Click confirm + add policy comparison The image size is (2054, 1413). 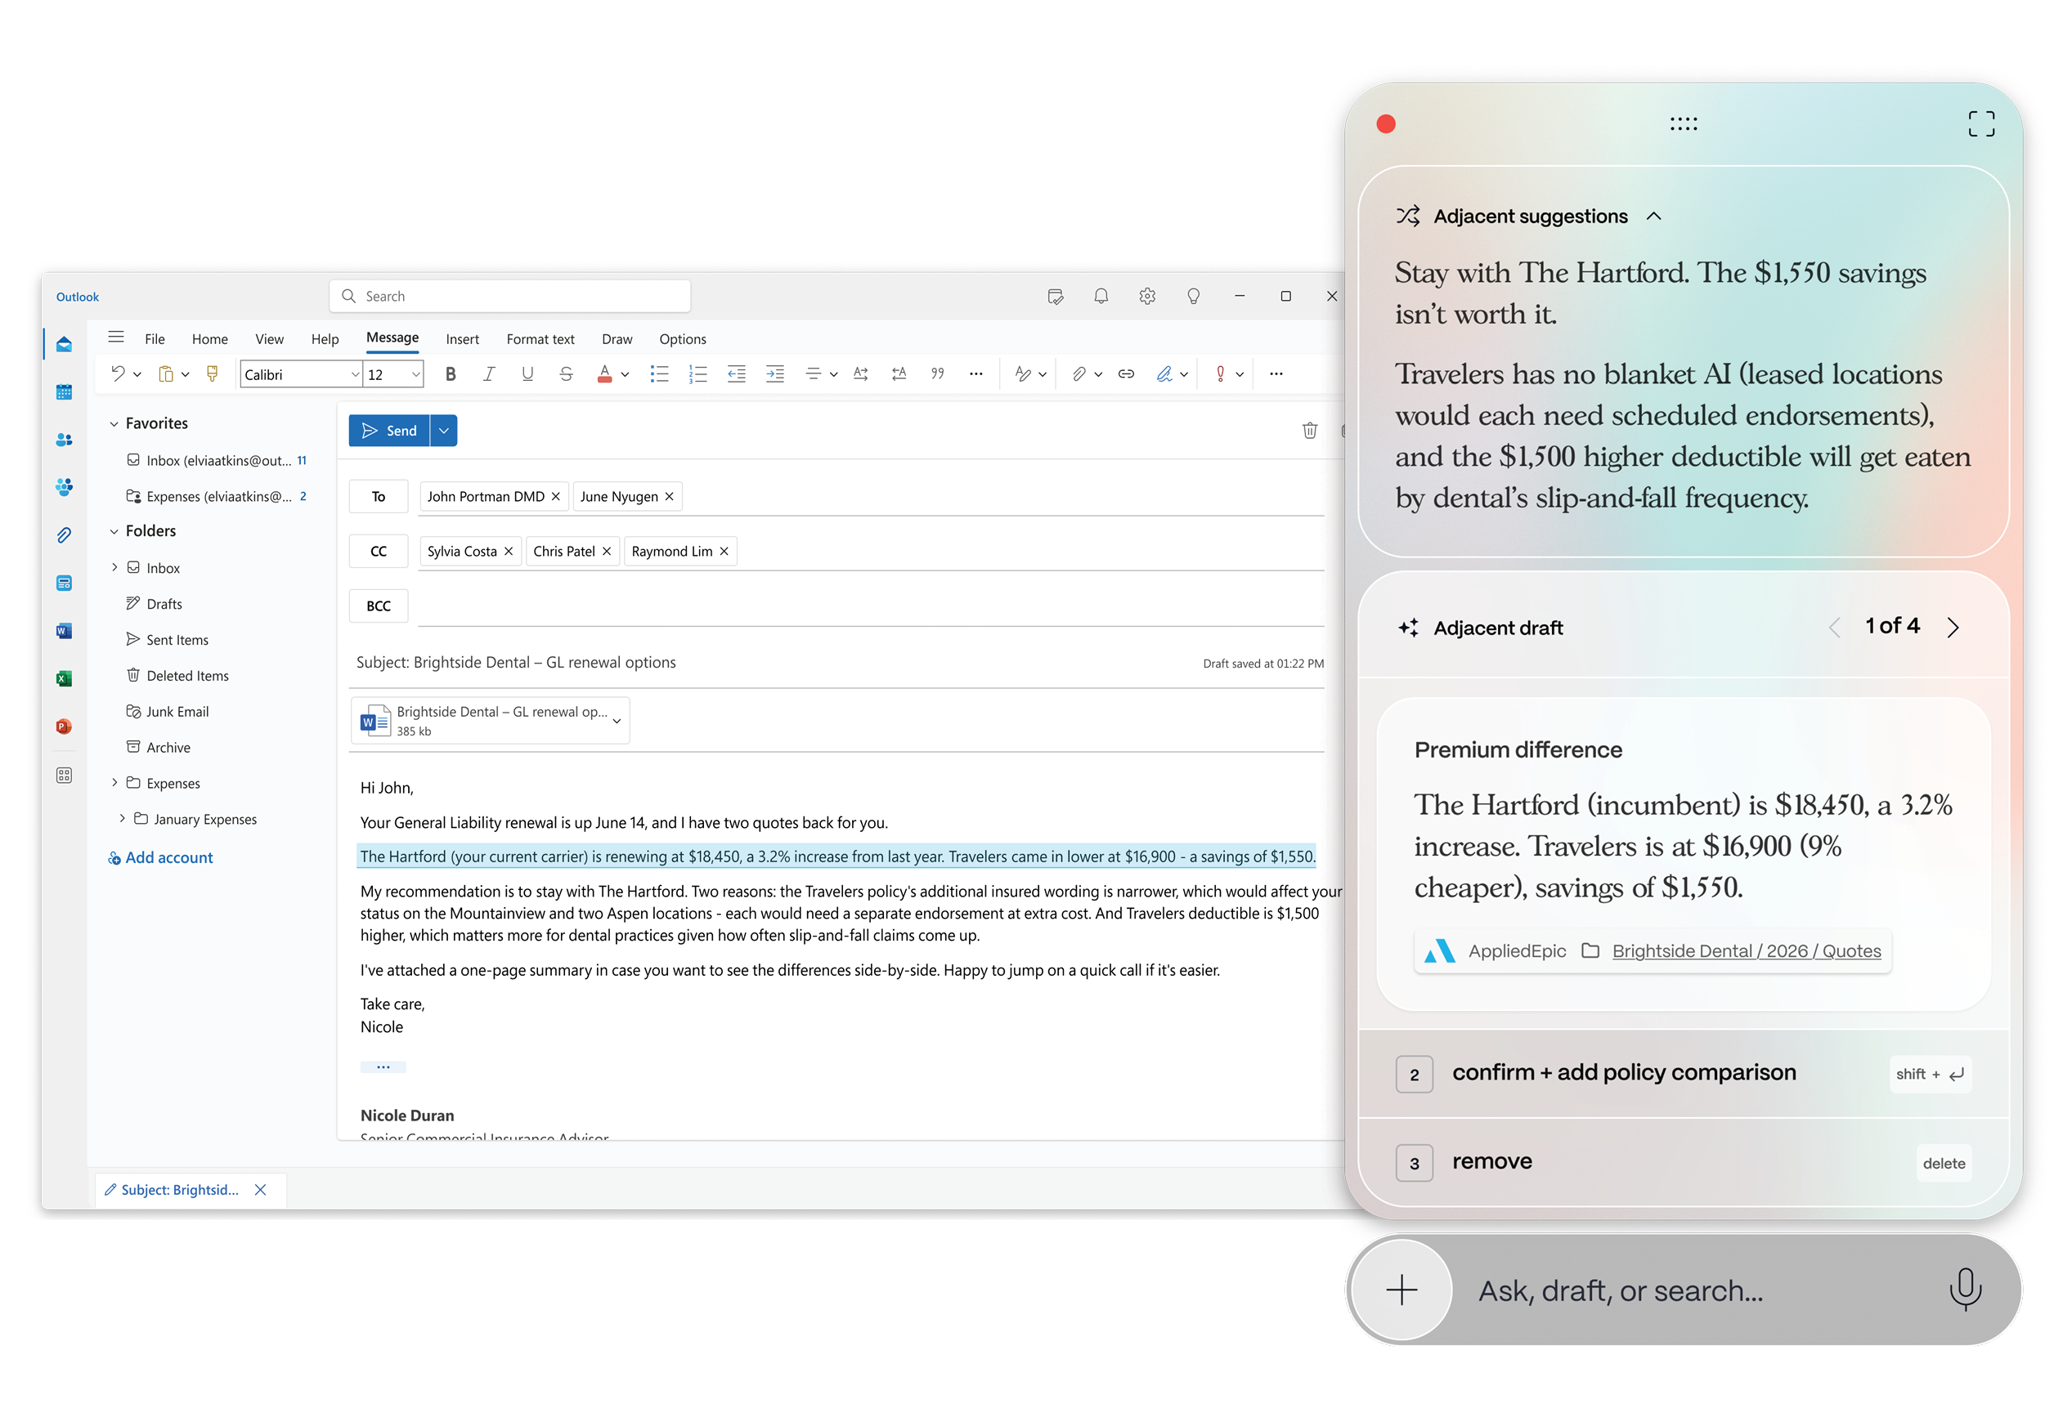tap(1683, 1073)
